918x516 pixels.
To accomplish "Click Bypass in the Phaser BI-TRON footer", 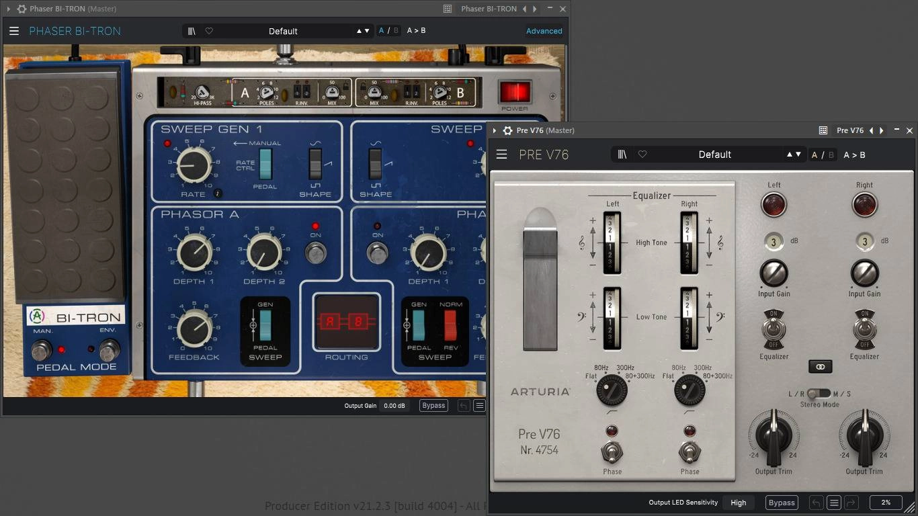I will 433,406.
